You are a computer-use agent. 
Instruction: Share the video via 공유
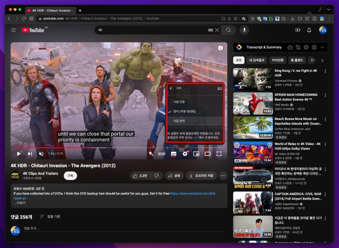pyautogui.click(x=174, y=176)
